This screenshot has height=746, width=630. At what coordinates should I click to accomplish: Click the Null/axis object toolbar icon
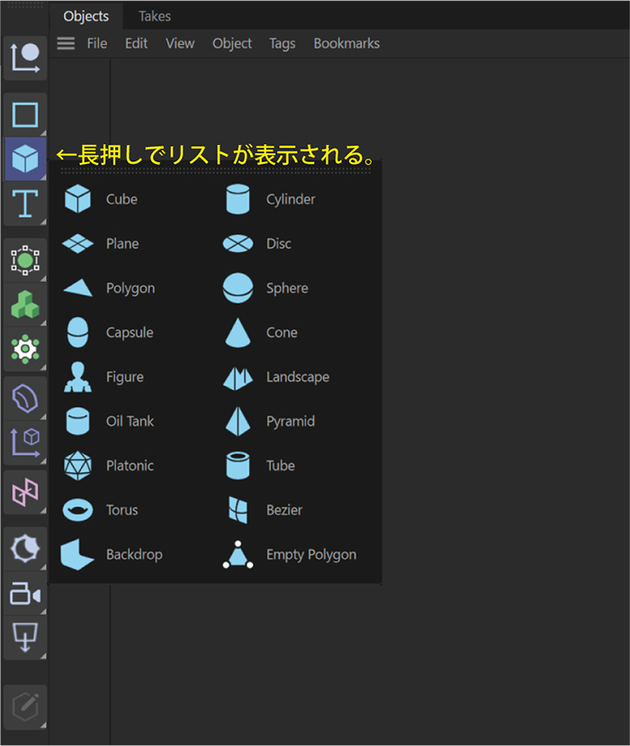point(25,58)
